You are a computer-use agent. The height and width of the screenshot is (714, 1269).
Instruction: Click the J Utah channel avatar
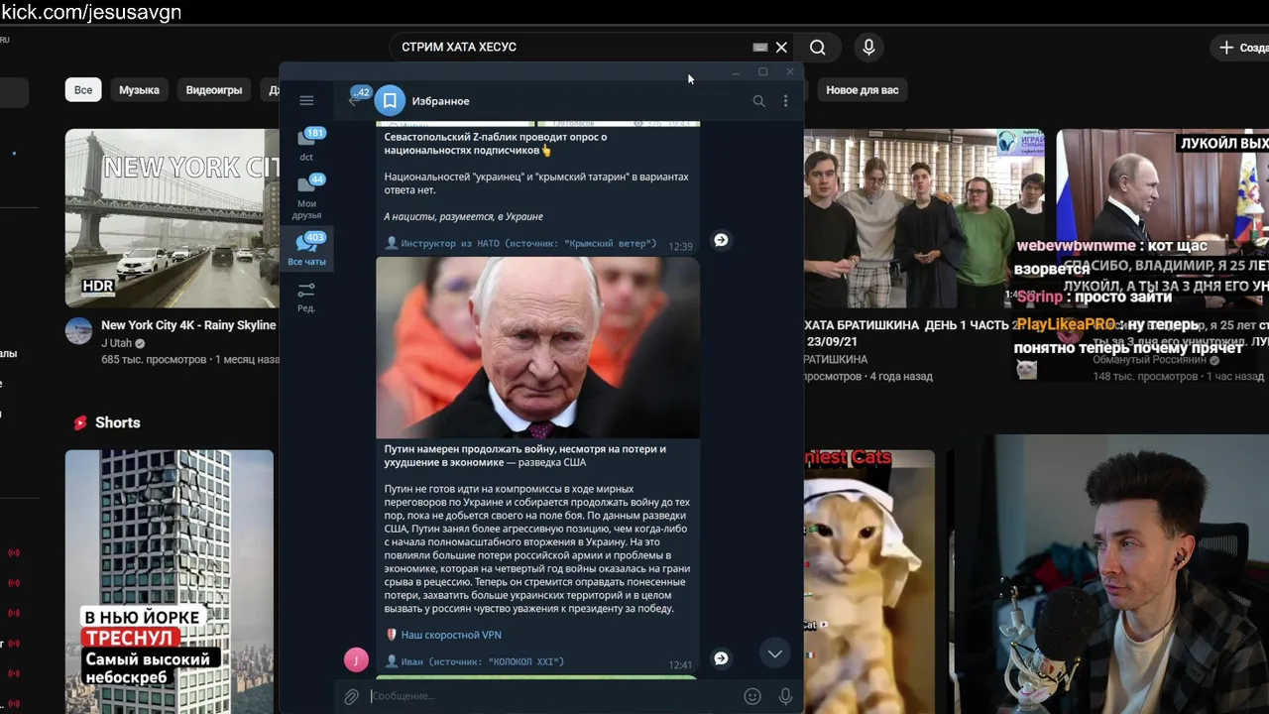click(79, 331)
